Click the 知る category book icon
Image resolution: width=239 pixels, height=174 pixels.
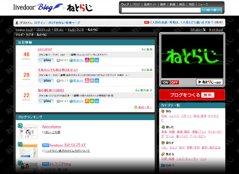pos(163,111)
